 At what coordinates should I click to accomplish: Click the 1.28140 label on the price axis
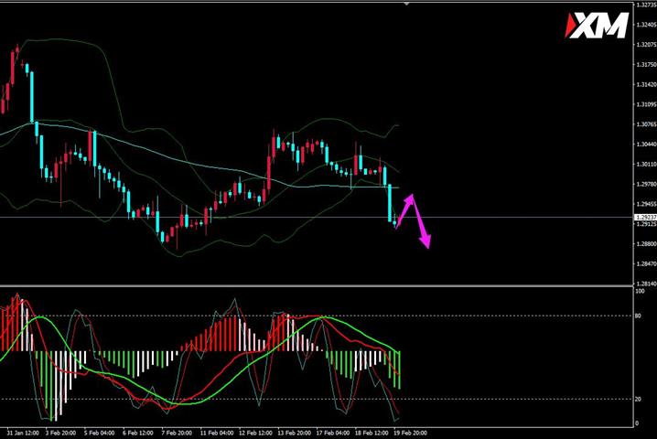646,284
